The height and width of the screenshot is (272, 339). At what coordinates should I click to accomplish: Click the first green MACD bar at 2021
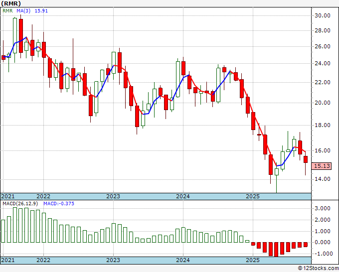click(3, 231)
